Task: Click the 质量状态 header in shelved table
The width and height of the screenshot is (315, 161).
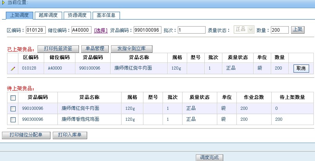Action: (238, 57)
